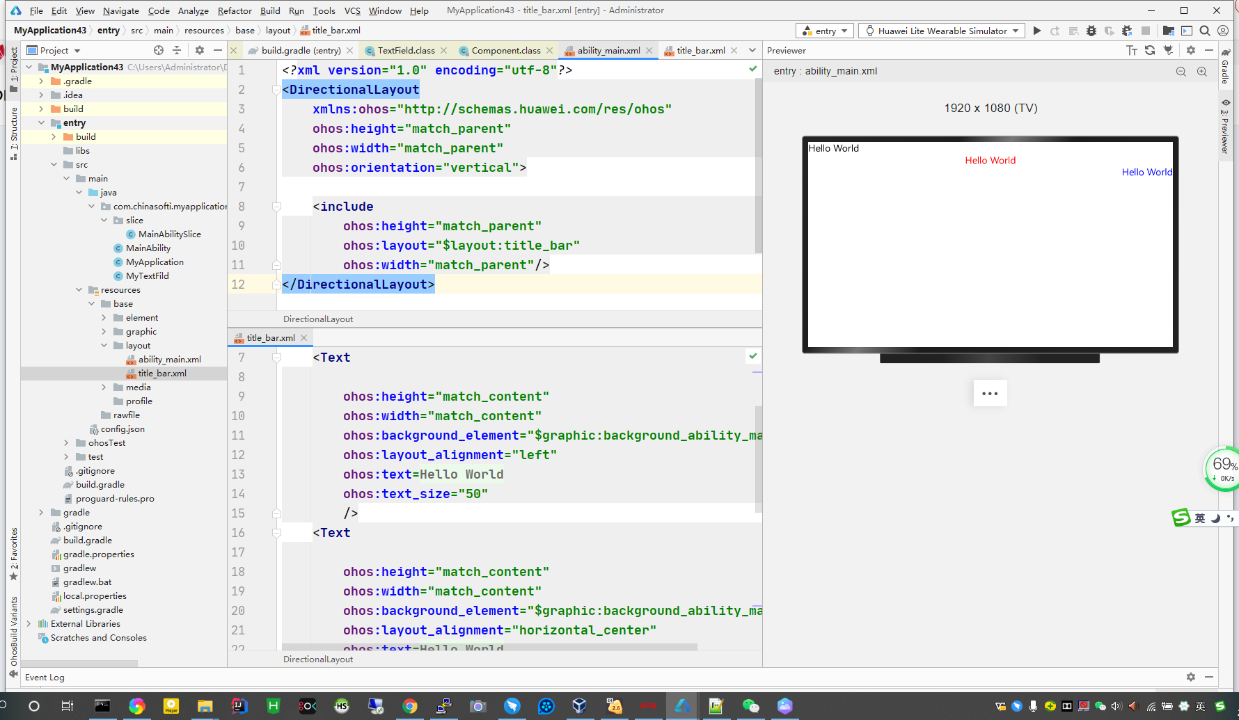
Task: Show hidden editor tabs dropdown
Action: [x=752, y=50]
